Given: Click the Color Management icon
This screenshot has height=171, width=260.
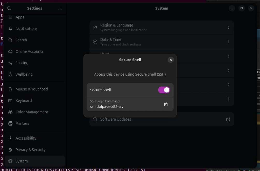Looking at the screenshot, I should [x=10, y=112].
